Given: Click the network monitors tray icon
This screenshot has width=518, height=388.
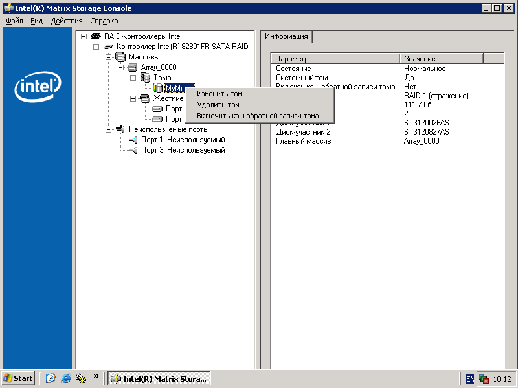Looking at the screenshot, I should 484,379.
